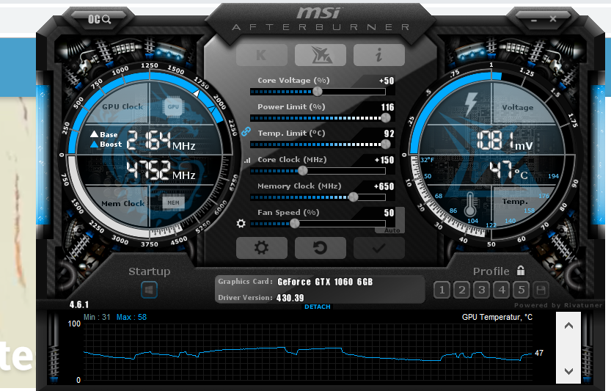Image resolution: width=611 pixels, height=391 pixels.
Task: Click the 4752 MHz memory clock readout
Action: (x=161, y=170)
